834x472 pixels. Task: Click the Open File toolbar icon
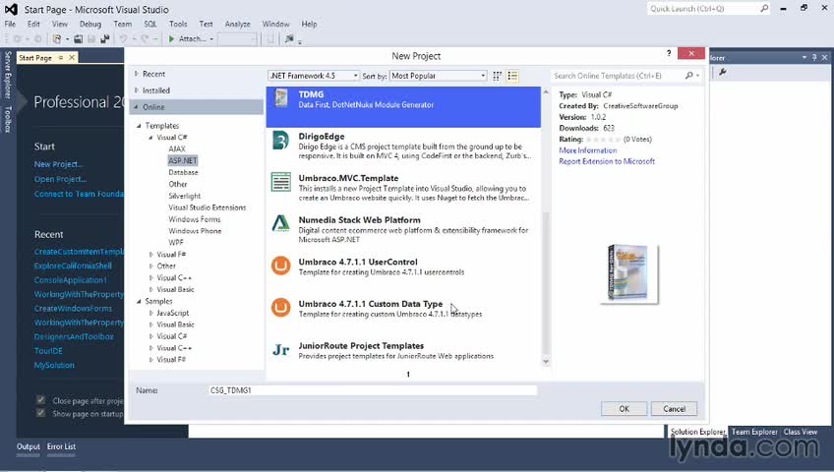(79, 38)
